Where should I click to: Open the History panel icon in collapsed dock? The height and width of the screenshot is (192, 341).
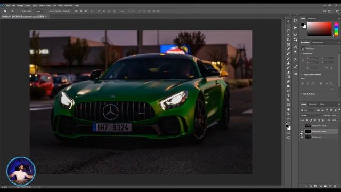click(x=295, y=20)
